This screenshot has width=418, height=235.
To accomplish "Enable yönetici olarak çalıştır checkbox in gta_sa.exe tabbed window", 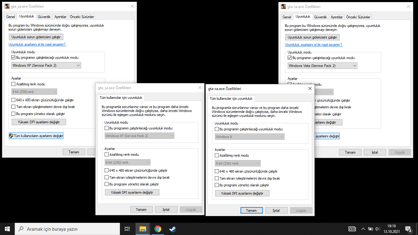I will click(x=13, y=114).
